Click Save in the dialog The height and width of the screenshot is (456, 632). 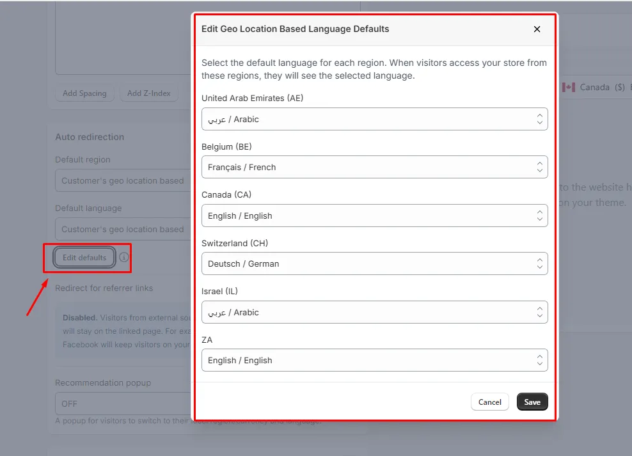pos(532,402)
